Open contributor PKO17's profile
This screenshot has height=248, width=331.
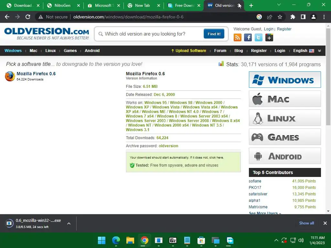(255, 188)
